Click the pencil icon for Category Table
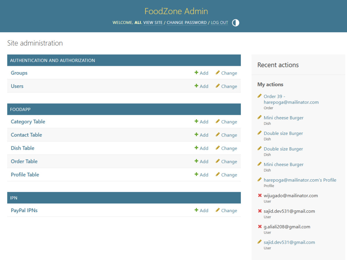Screen dimensions: 347x260 [x=218, y=121]
